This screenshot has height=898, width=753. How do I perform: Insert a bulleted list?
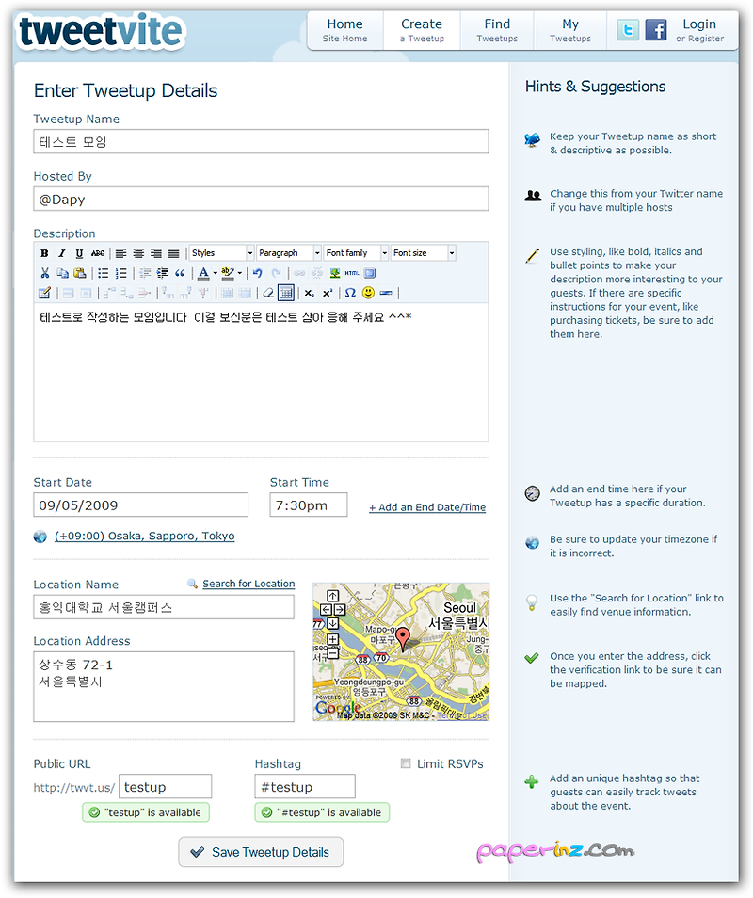click(x=104, y=273)
